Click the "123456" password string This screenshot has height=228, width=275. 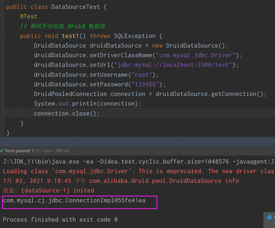(x=145, y=84)
